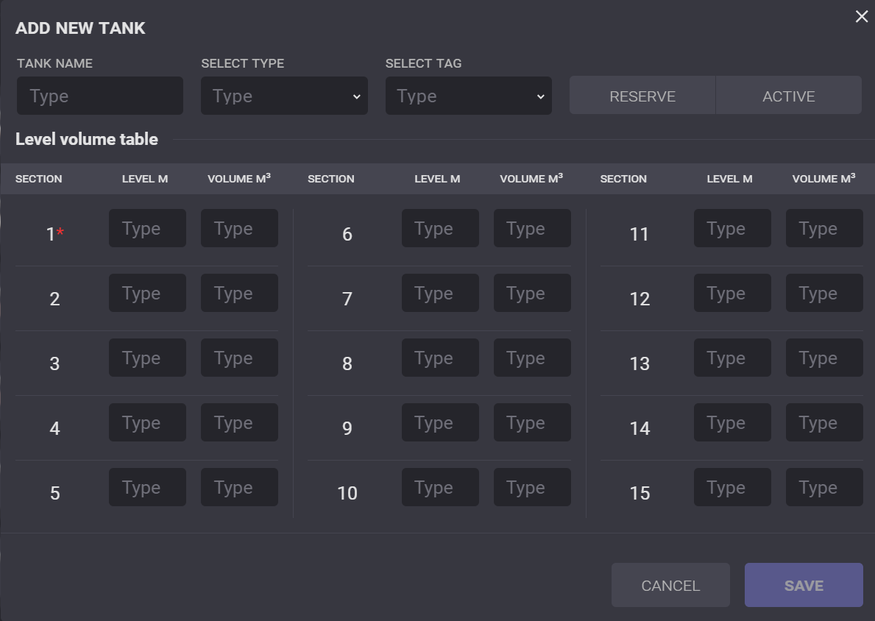Click Level M field for section 9

click(x=440, y=422)
